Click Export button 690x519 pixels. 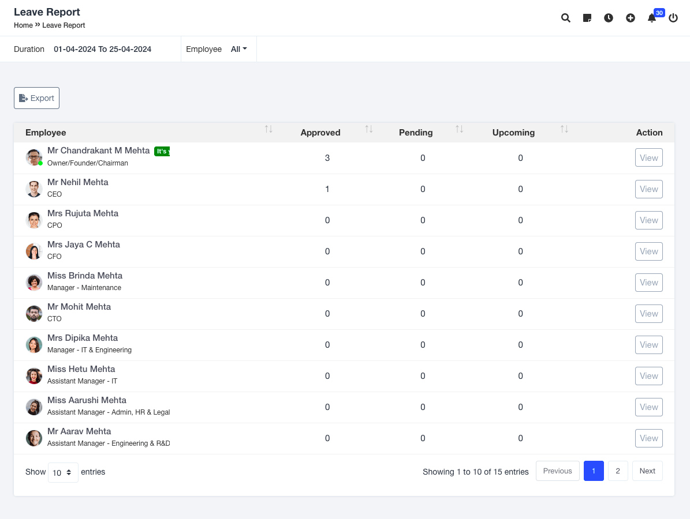coord(36,98)
